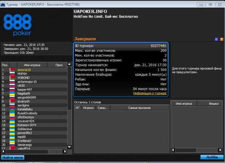Viewport: 225px width, 163px height.
Task: Click right arrow of player list horizontal scrollbar
Action: coord(65,151)
